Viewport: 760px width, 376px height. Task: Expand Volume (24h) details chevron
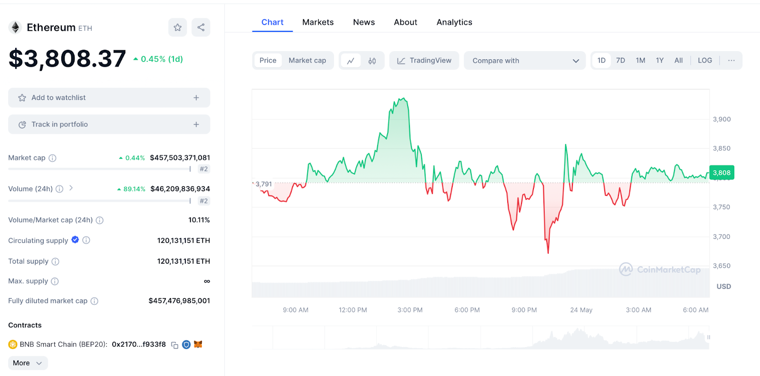click(x=71, y=188)
